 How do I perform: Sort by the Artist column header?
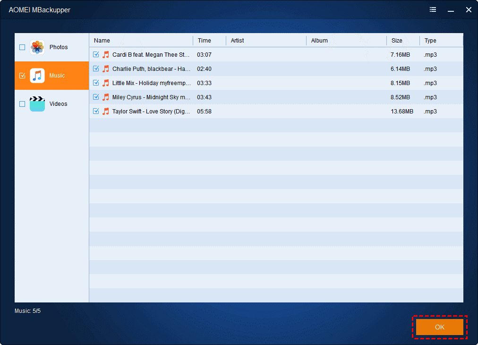[237, 41]
